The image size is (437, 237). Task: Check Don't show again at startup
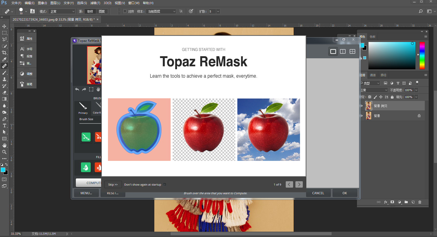click(165, 185)
